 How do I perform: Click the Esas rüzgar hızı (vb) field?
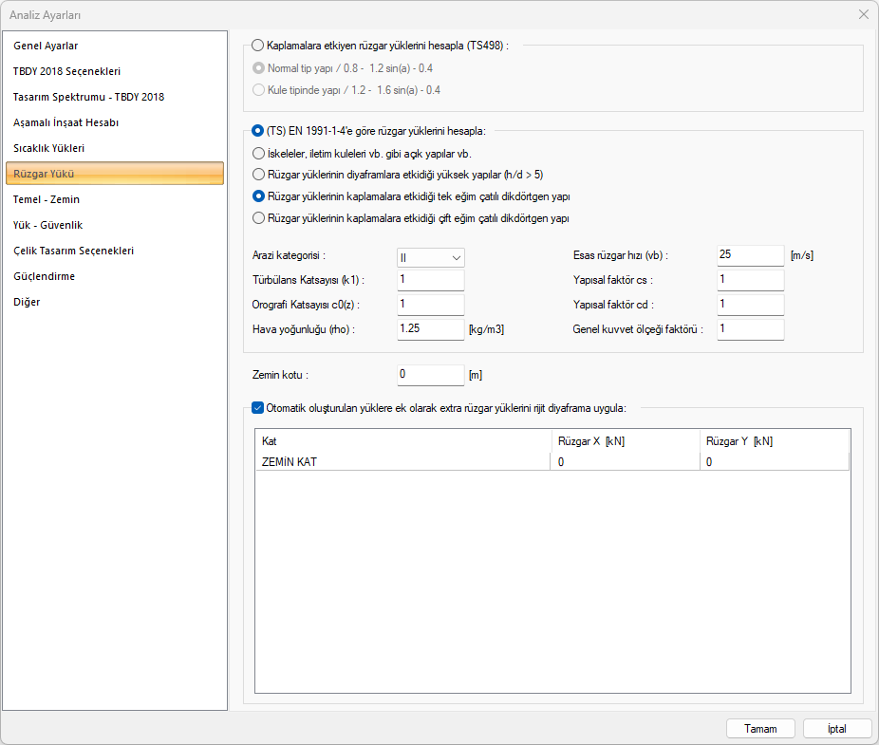750,255
